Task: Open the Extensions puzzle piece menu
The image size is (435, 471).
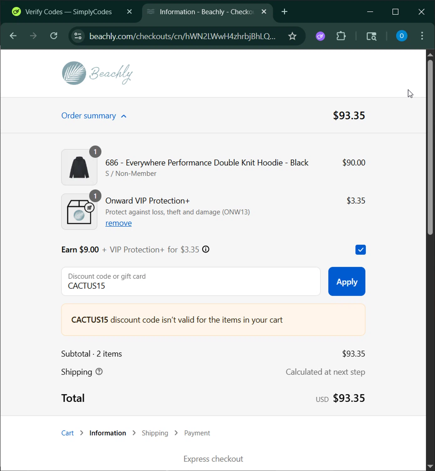Action: click(x=341, y=36)
